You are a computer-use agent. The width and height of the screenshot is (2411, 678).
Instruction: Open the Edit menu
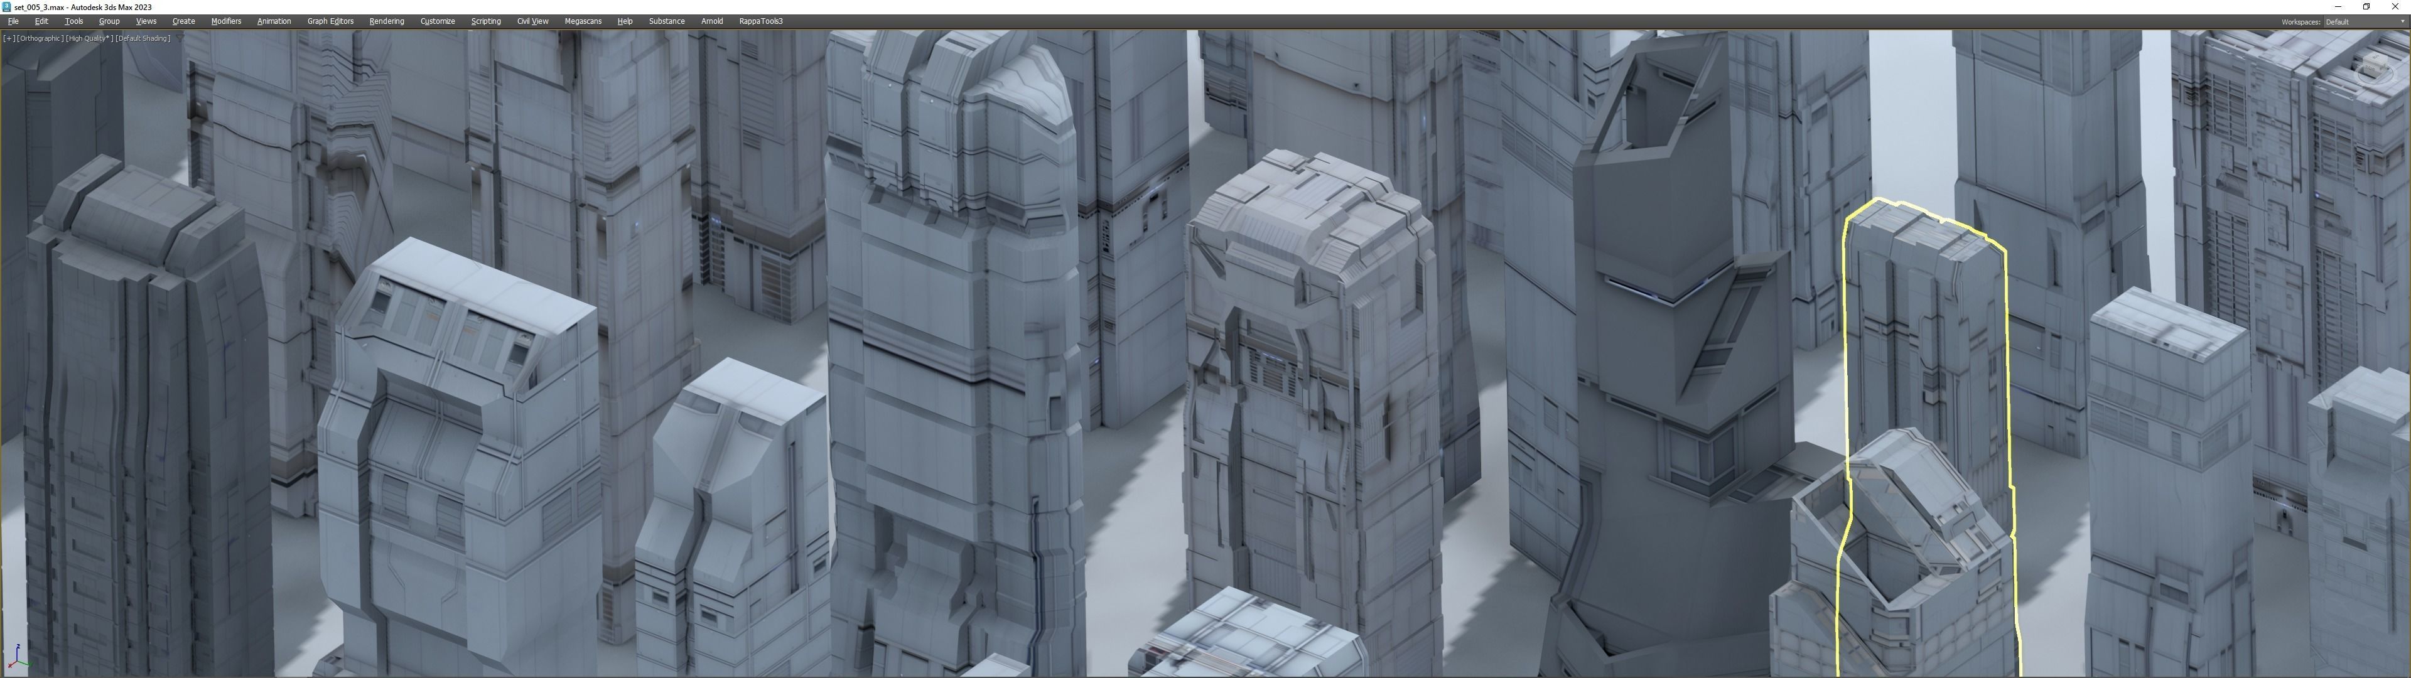[x=41, y=21]
